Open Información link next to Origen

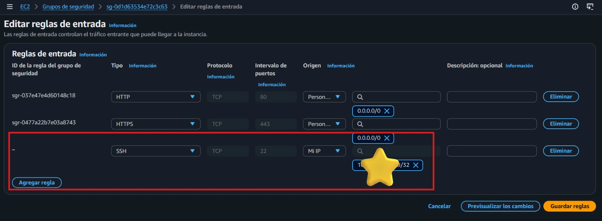click(x=341, y=66)
